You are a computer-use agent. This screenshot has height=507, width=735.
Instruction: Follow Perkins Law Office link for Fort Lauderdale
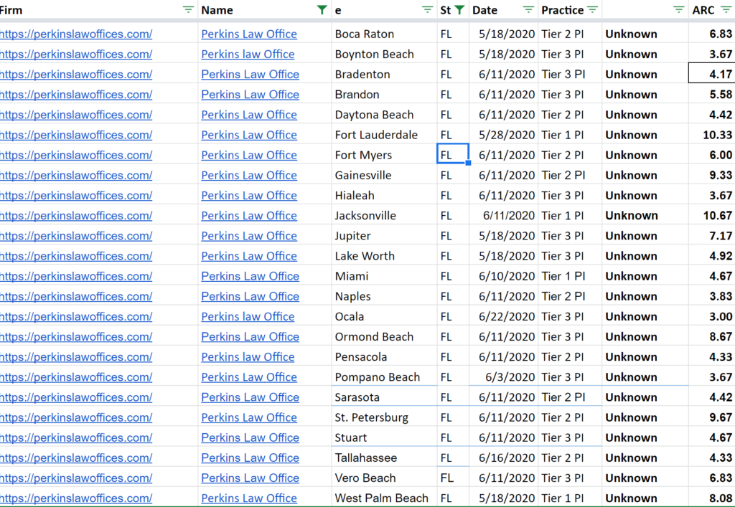(x=249, y=135)
